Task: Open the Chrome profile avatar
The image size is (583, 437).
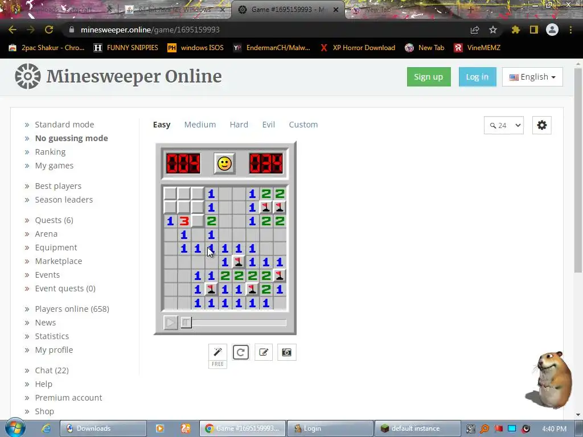Action: point(552,30)
